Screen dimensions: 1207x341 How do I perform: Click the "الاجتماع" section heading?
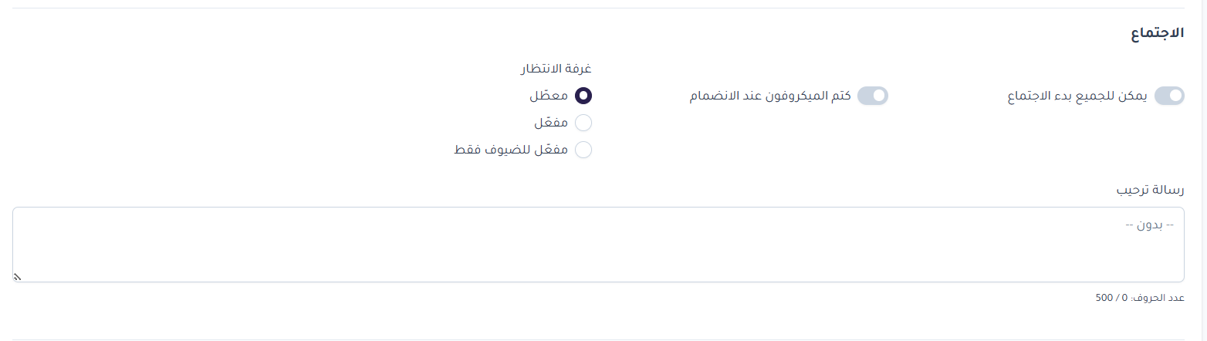[1156, 35]
